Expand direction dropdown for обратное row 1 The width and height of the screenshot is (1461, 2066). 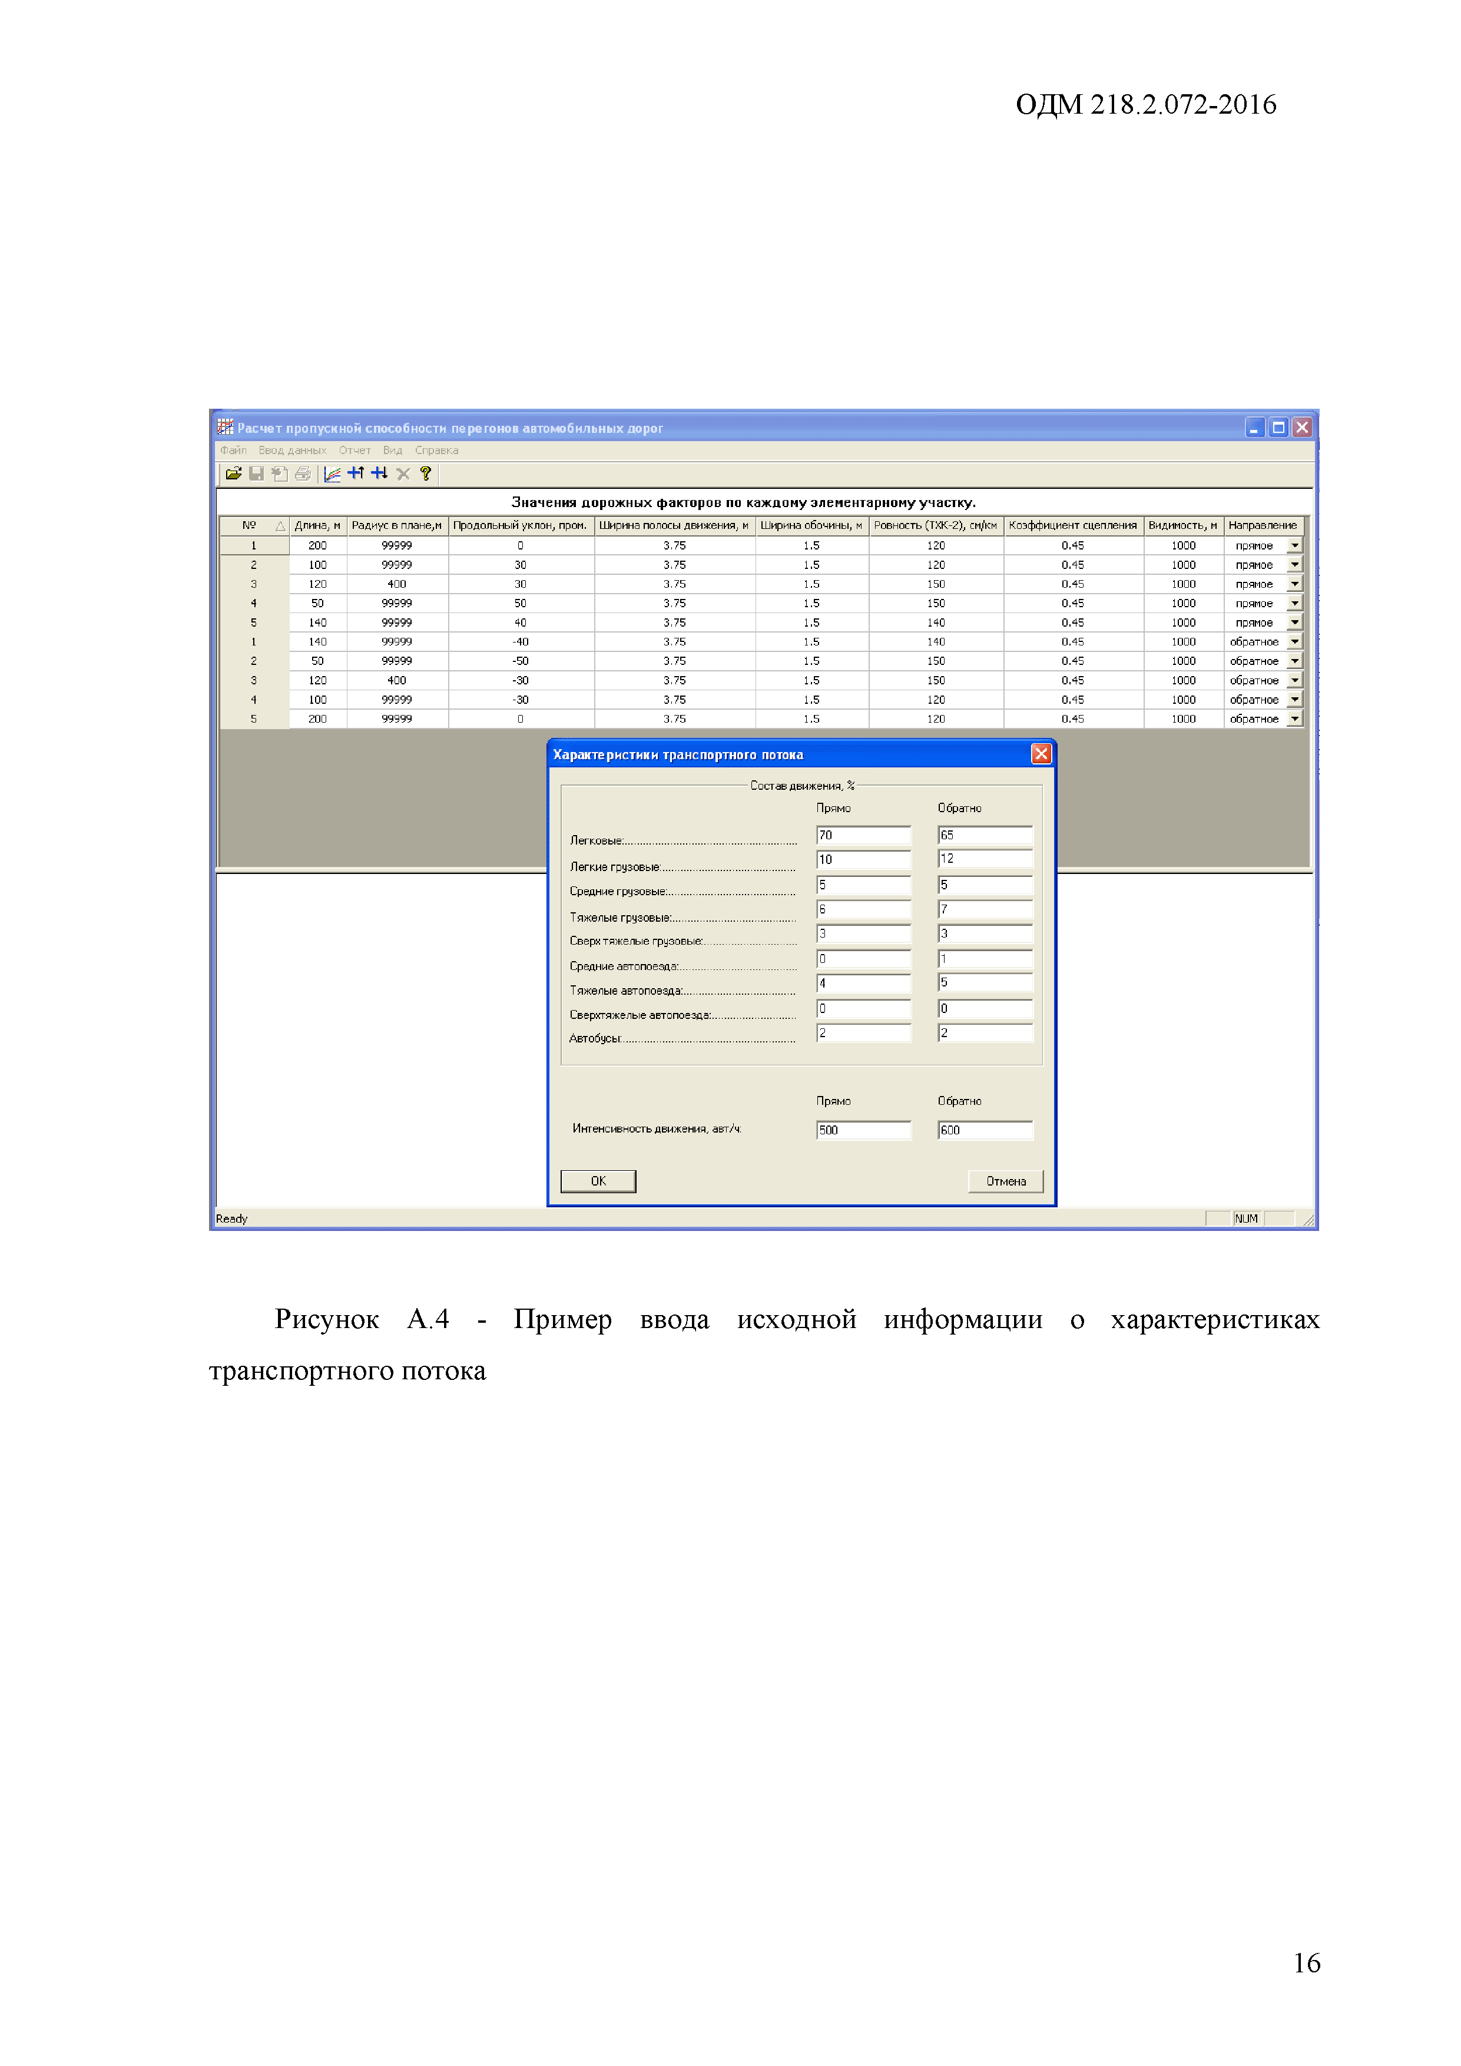pos(1294,641)
